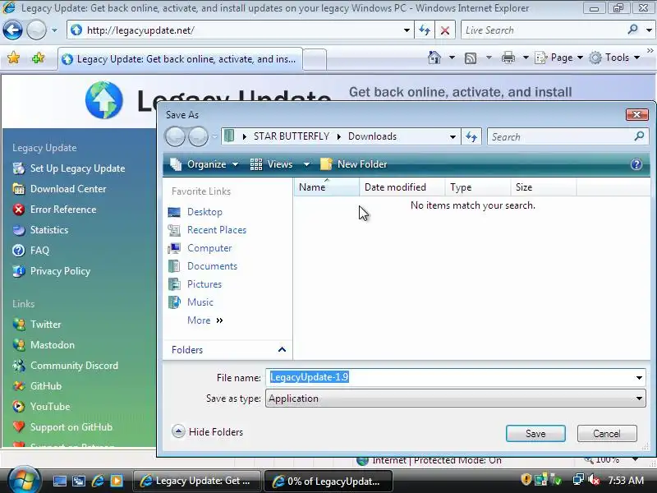Image resolution: width=657 pixels, height=493 pixels.
Task: Open the Mastodon link in sidebar
Action: (53, 344)
